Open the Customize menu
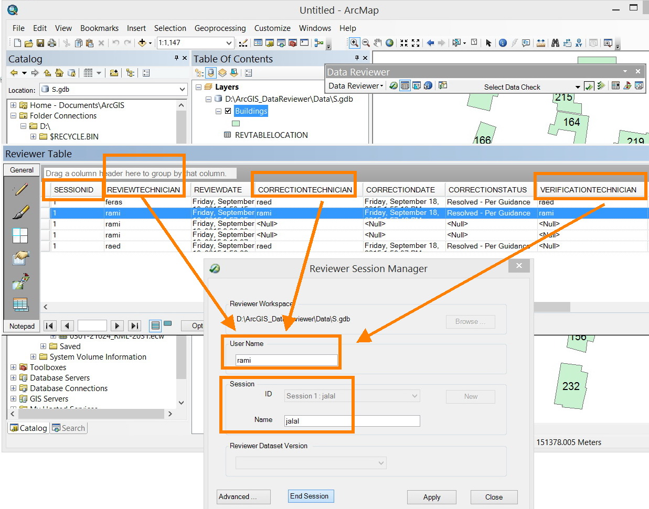 (272, 28)
